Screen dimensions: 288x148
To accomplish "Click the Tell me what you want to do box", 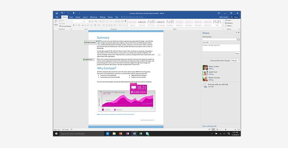I will click(x=133, y=17).
